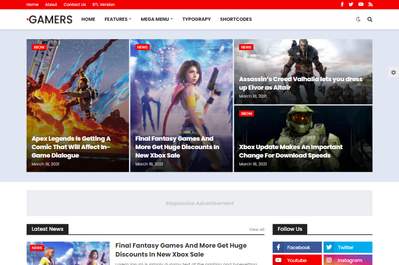Screen dimensions: 399x265
Task: Click NEWS tag on Latest News thumbnail
Action: 37,248
